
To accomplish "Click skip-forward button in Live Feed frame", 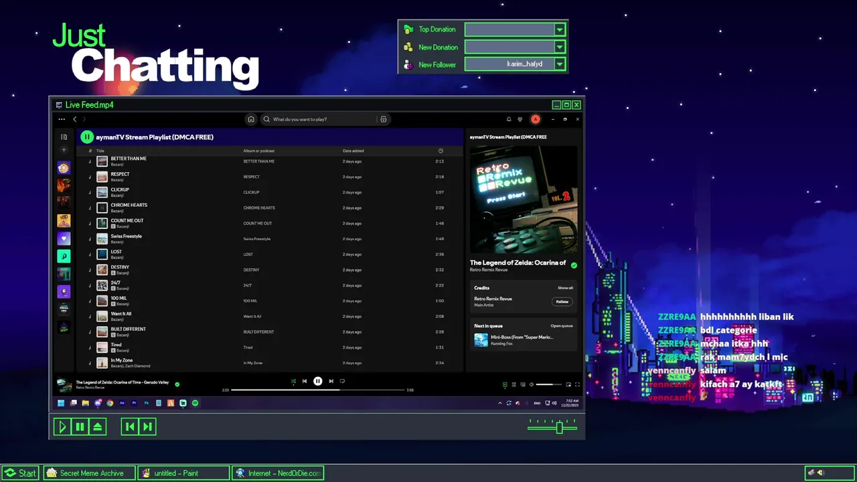I will click(x=148, y=426).
